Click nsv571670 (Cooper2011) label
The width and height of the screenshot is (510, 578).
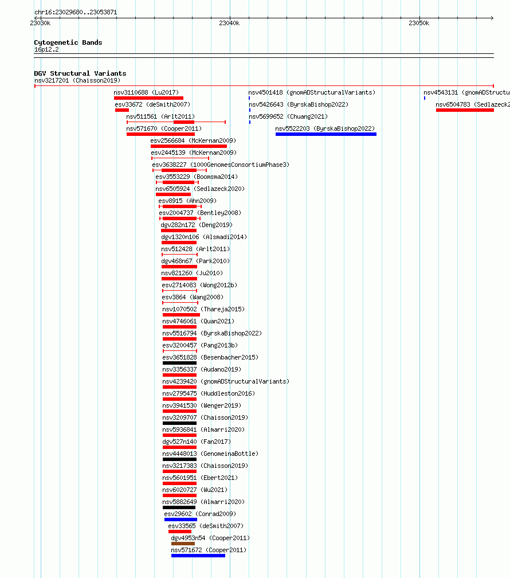tap(164, 128)
